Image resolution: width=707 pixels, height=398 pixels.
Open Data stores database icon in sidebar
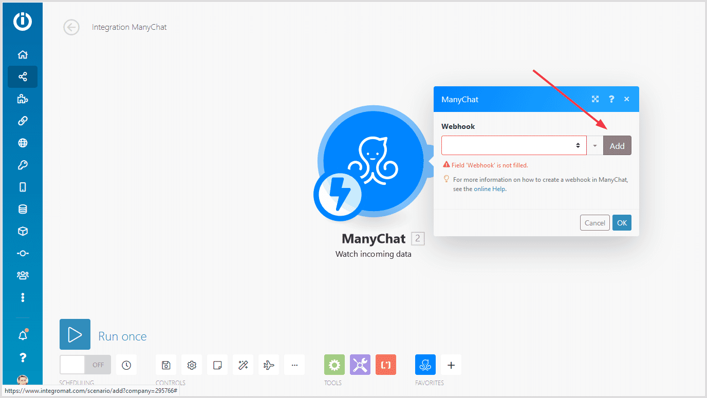23,210
